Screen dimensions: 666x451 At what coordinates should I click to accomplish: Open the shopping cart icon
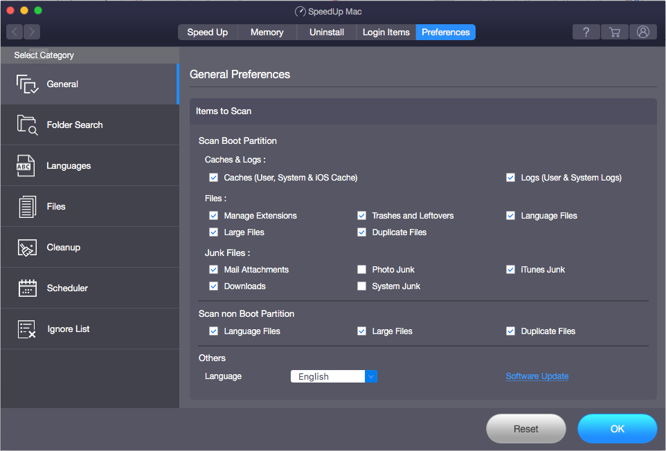click(615, 32)
